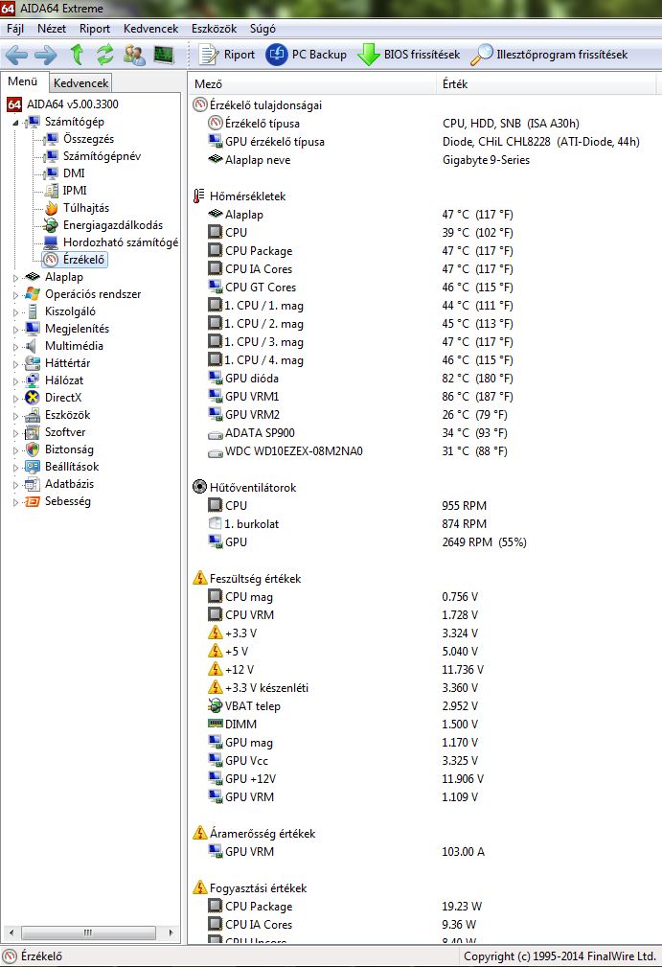Click the BIOS frissítések toolbar button

click(409, 55)
